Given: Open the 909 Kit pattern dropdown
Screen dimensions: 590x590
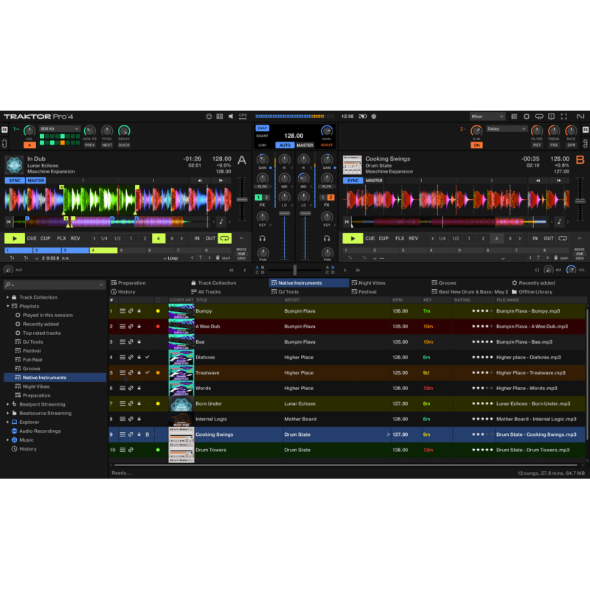Looking at the screenshot, I should click(60, 128).
